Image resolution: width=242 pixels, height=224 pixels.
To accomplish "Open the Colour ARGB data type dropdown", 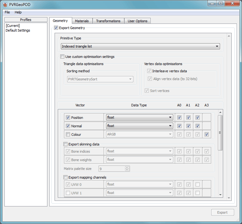I will (140, 134).
